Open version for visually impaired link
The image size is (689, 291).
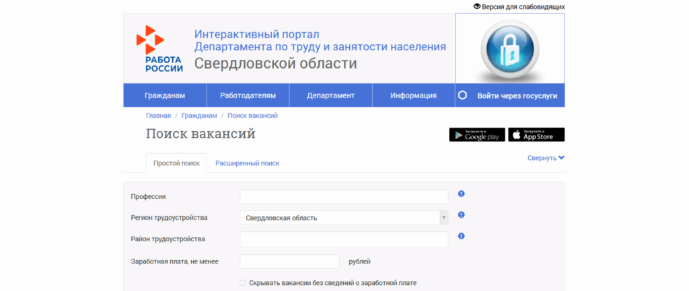tap(523, 7)
